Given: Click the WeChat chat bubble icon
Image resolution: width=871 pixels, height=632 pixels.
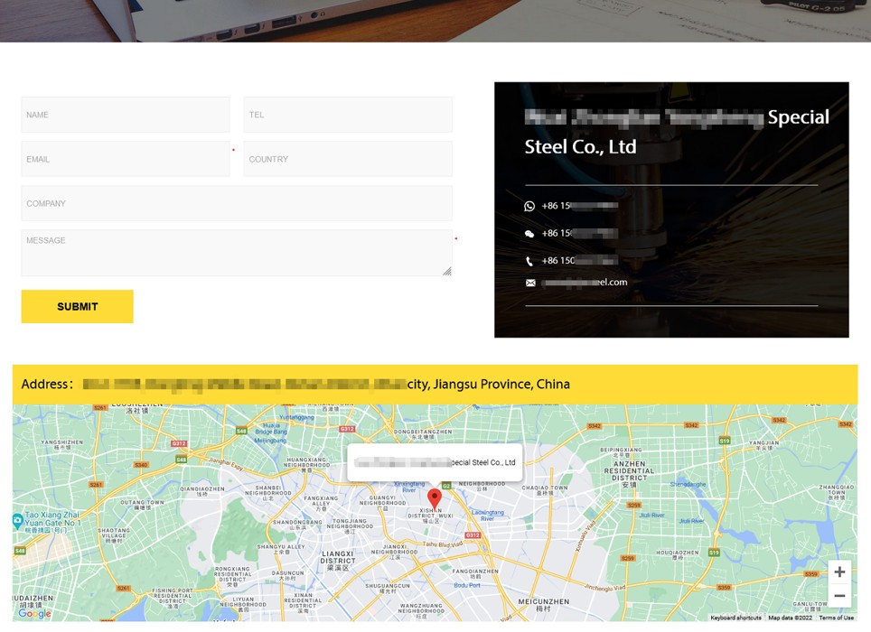Looking at the screenshot, I should (529, 234).
